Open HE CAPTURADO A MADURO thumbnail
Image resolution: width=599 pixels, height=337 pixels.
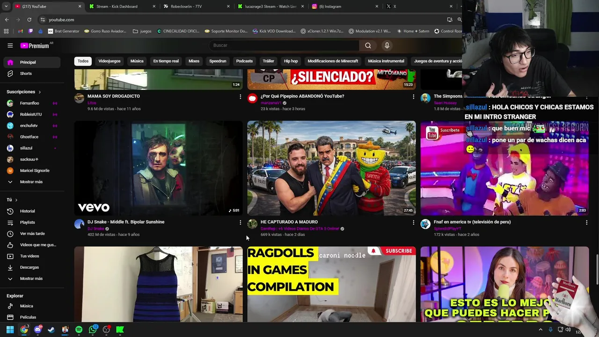pyautogui.click(x=331, y=168)
